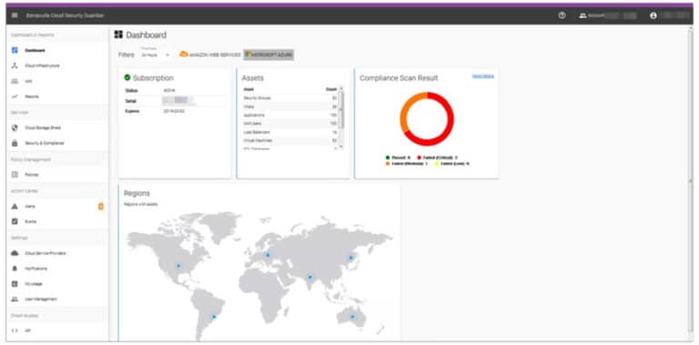The height and width of the screenshot is (345, 699).
Task: Click the Cloud Storage Shield icon
Action: coord(15,128)
